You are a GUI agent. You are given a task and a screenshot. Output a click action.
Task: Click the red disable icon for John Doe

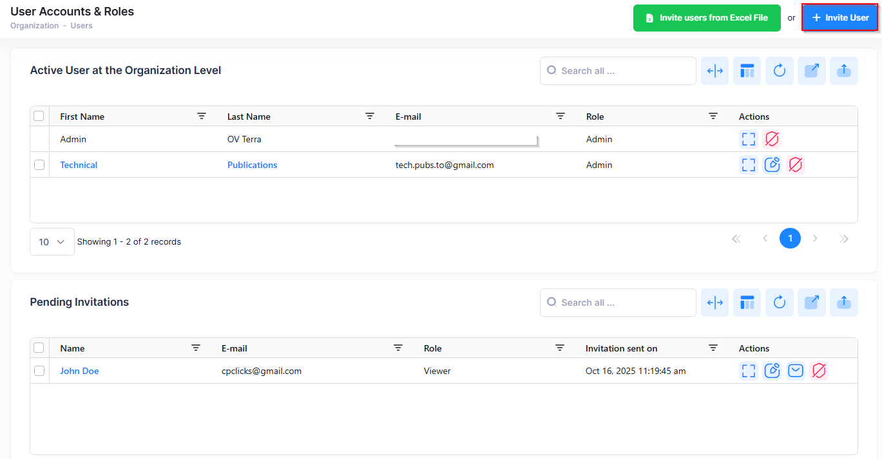[x=819, y=371]
